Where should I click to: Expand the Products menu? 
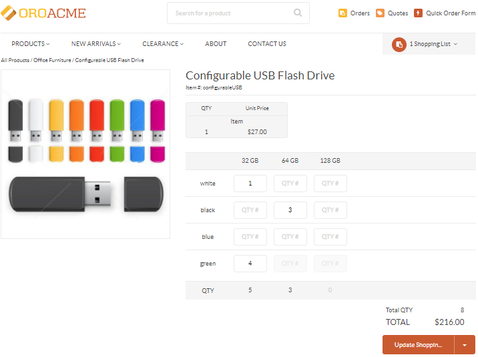click(x=30, y=44)
